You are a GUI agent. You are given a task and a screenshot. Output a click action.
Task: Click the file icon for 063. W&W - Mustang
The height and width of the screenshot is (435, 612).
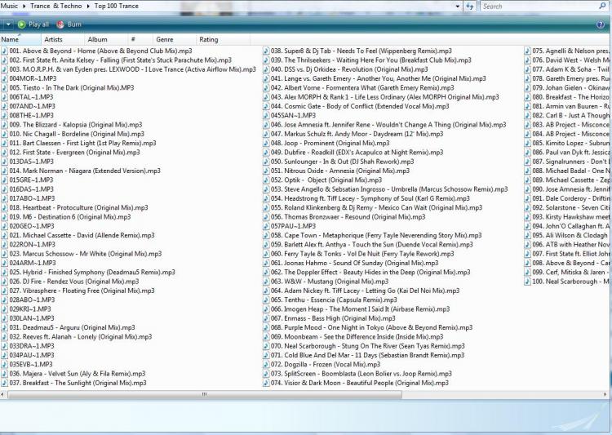(x=266, y=282)
